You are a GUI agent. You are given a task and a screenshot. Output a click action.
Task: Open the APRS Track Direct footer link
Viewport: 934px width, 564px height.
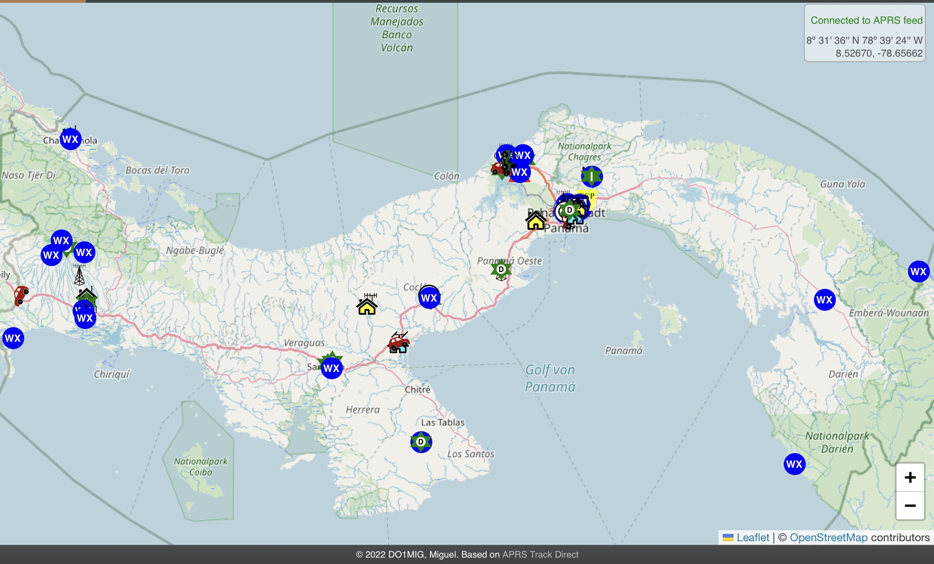click(540, 554)
